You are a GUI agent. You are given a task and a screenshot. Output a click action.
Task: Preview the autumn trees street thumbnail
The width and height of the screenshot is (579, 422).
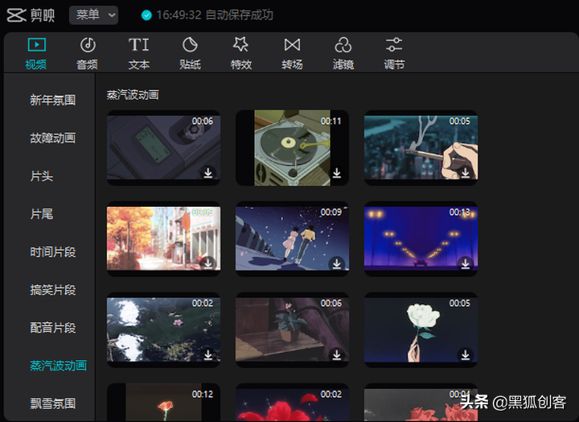163,238
